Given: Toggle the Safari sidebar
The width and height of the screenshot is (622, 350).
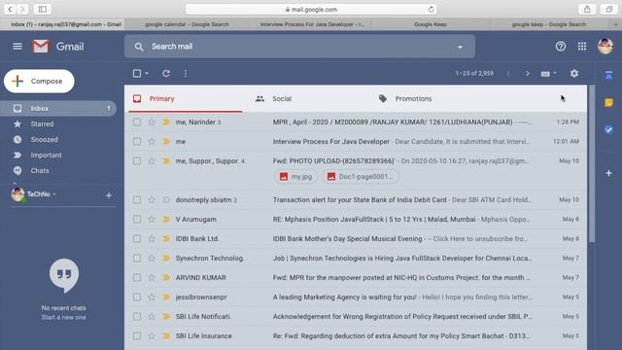Looking at the screenshot, I should click(42, 9).
